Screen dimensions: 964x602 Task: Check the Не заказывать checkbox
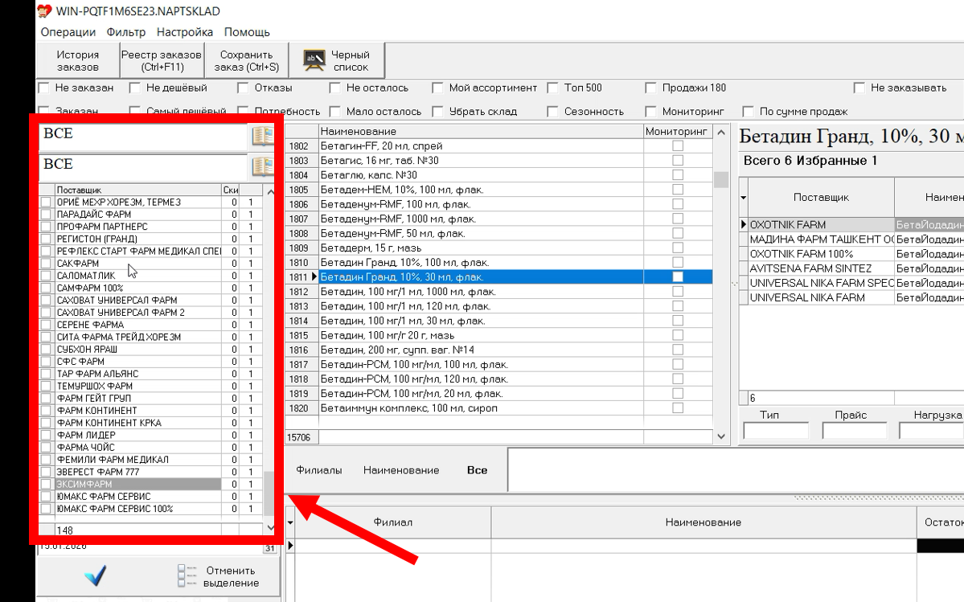coord(859,88)
